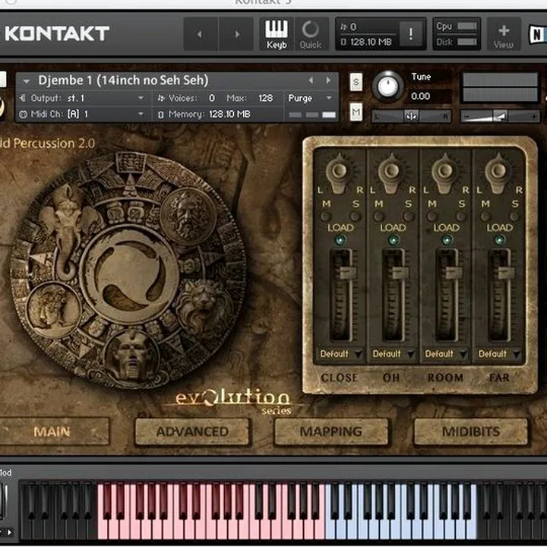Solo the instrument with the S button
This screenshot has width=547, height=547.
click(356, 82)
